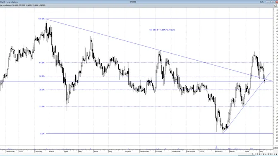Click the gray crosshair circle icon in bottom toolbar
This screenshot has width=278, height=156.
coord(271,154)
